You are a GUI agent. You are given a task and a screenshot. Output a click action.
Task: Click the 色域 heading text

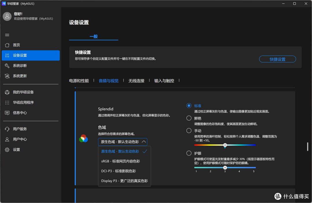[102, 127]
